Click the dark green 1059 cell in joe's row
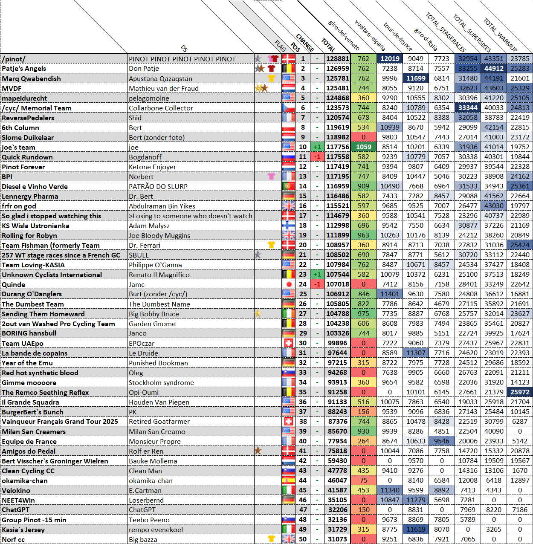The width and height of the screenshot is (533, 544). click(363, 147)
